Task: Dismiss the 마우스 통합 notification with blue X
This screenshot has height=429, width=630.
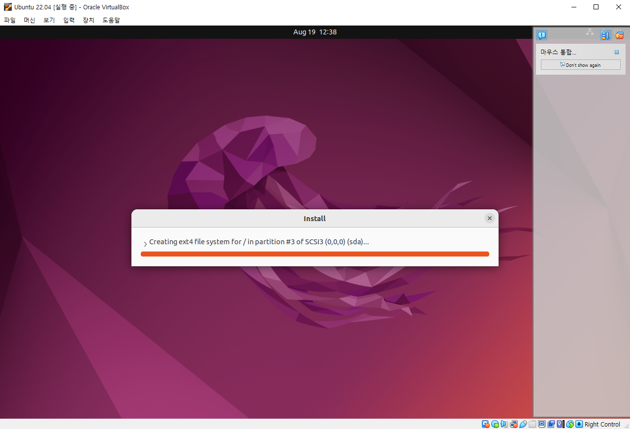Action: tap(617, 52)
